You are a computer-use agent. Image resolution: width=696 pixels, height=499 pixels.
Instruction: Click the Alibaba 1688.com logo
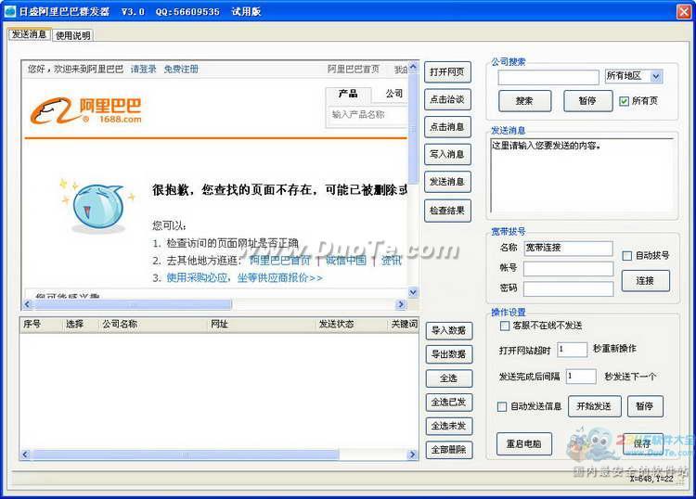85,111
